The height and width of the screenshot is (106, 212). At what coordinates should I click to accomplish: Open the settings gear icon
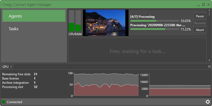207,102
